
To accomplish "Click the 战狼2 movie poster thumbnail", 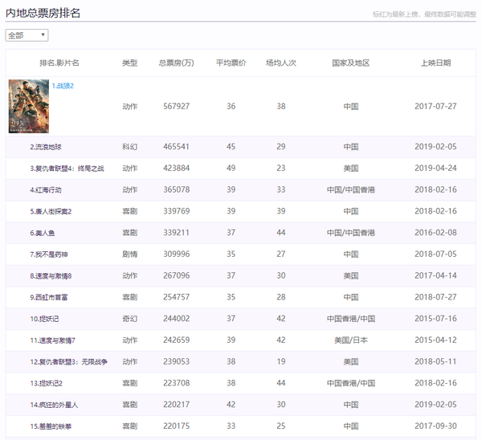I will point(29,106).
